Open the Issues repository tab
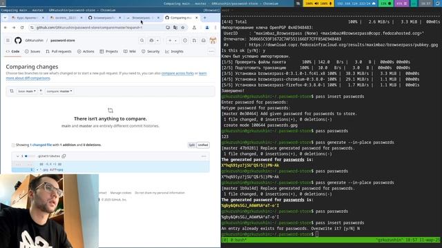The image size is (442, 248). pos(32,52)
